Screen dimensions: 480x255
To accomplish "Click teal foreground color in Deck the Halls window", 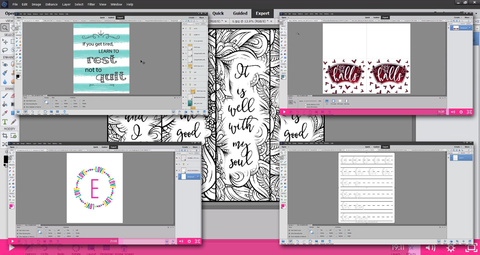I will 282,76.
